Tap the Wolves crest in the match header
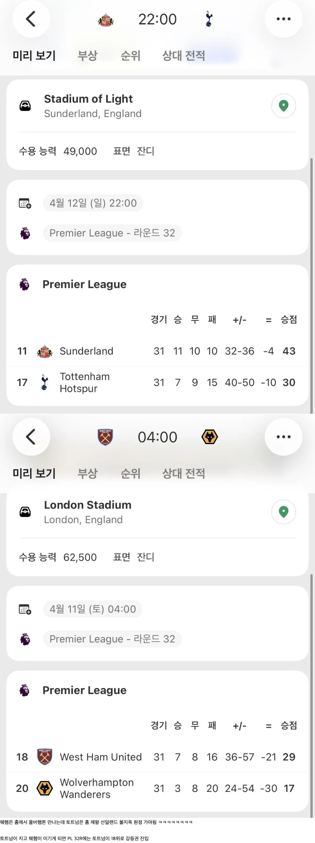Screen dimensions: 315x843 pos(209,437)
